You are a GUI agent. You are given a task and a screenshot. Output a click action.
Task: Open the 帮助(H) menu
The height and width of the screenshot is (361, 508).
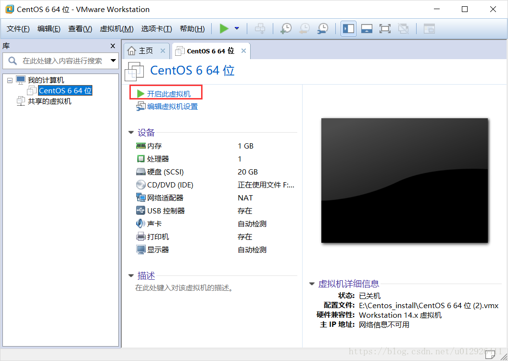pyautogui.click(x=192, y=28)
